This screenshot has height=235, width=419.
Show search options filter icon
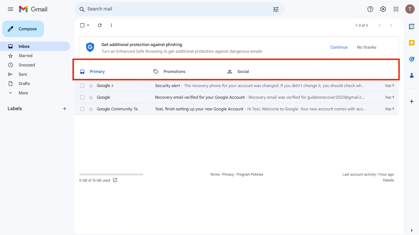[276, 9]
